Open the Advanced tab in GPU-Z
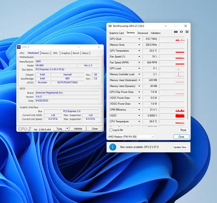Image resolution: width=217 pixels, height=203 pixels. pyautogui.click(x=142, y=33)
